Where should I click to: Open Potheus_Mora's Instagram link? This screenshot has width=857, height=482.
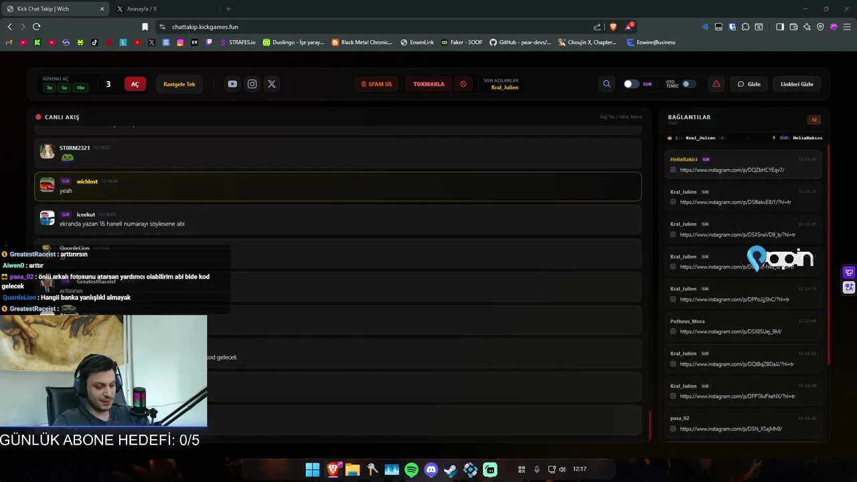click(730, 331)
